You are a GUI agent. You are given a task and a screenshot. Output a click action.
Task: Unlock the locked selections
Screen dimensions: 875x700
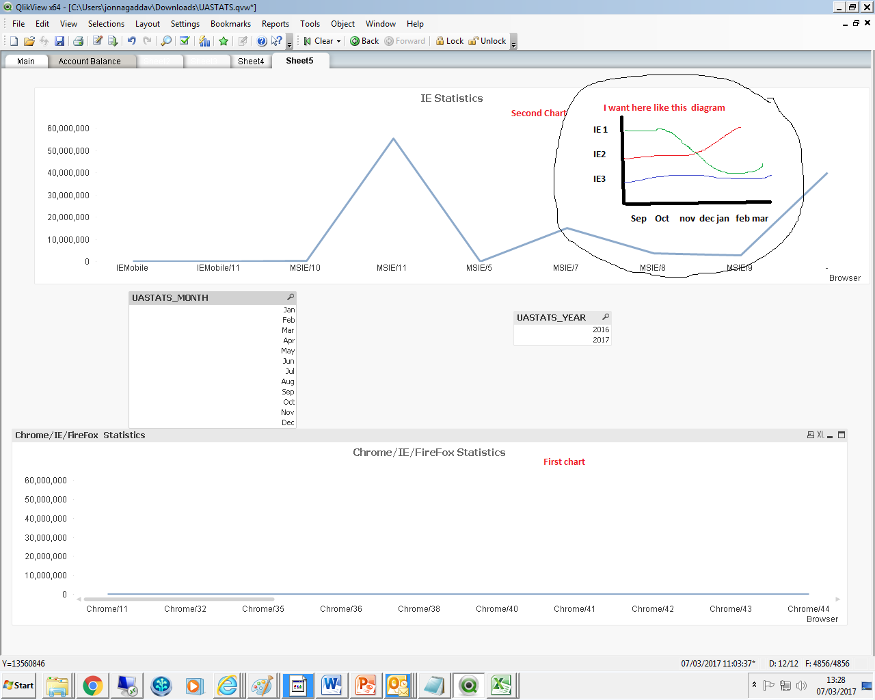pos(487,41)
